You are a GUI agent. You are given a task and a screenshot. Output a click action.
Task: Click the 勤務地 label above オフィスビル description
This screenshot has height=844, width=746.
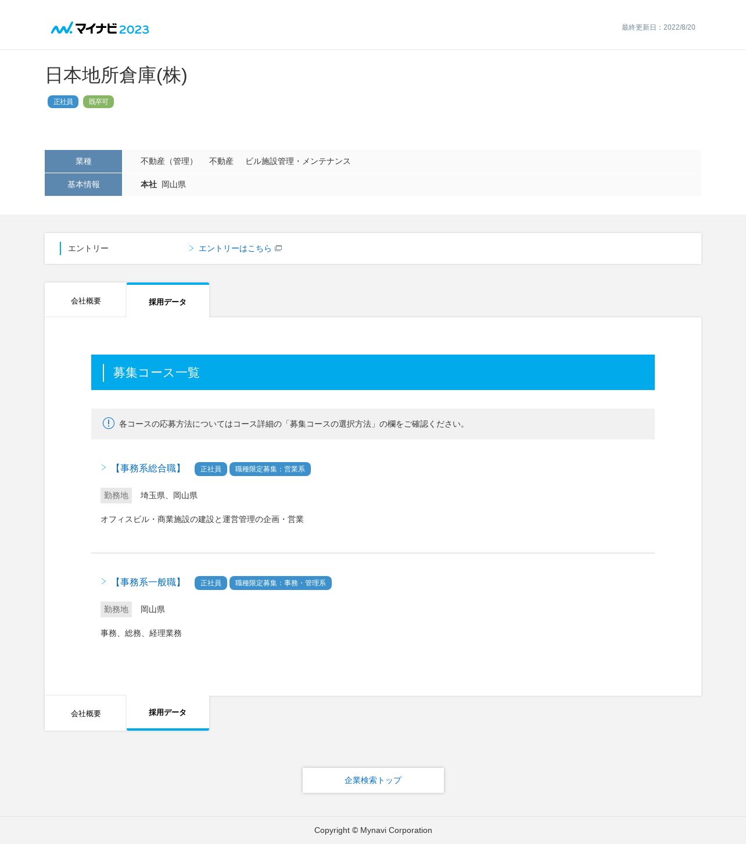pos(116,495)
